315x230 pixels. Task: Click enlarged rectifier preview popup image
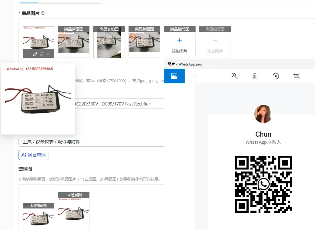click(38, 99)
